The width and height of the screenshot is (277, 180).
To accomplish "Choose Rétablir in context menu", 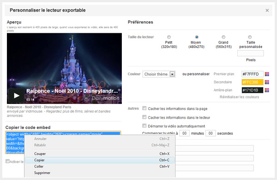I will pos(100,145).
